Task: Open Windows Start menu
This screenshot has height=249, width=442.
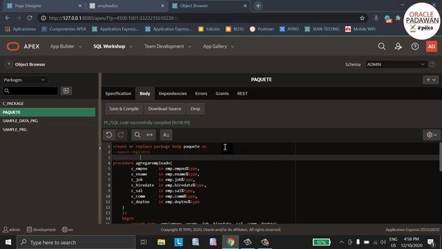Action: coord(8,242)
